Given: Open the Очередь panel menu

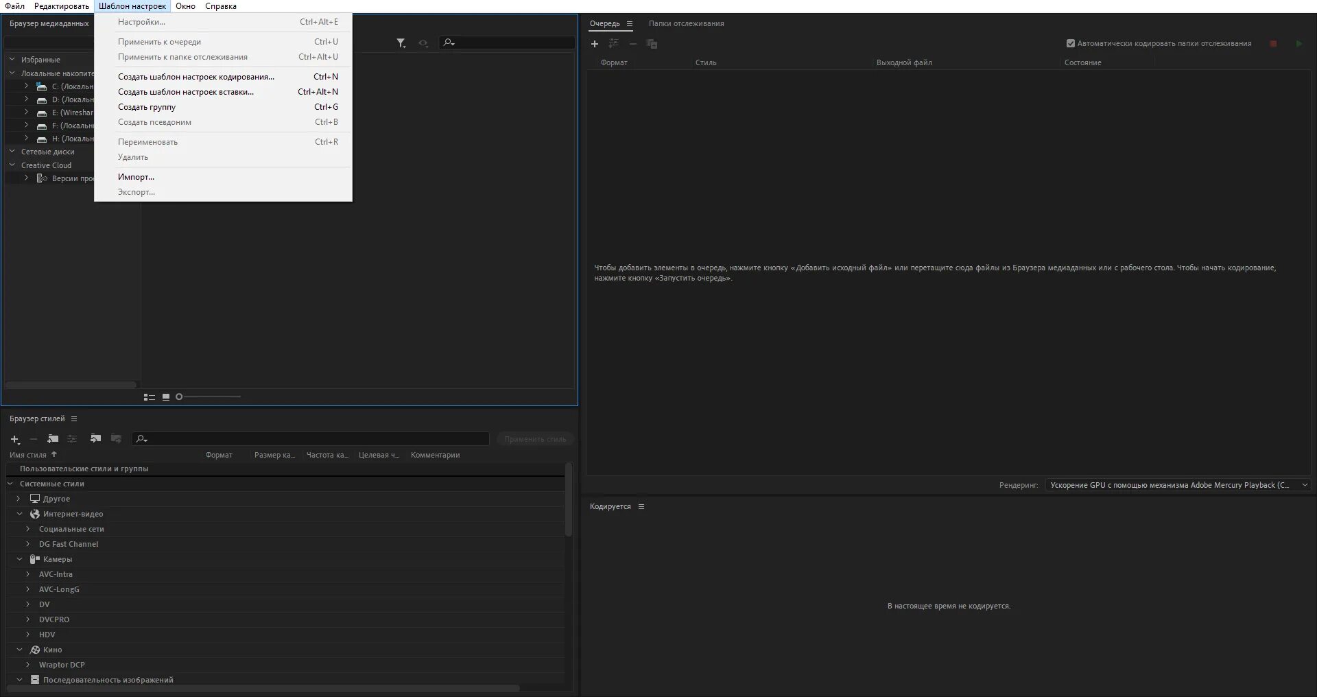Looking at the screenshot, I should tap(630, 24).
